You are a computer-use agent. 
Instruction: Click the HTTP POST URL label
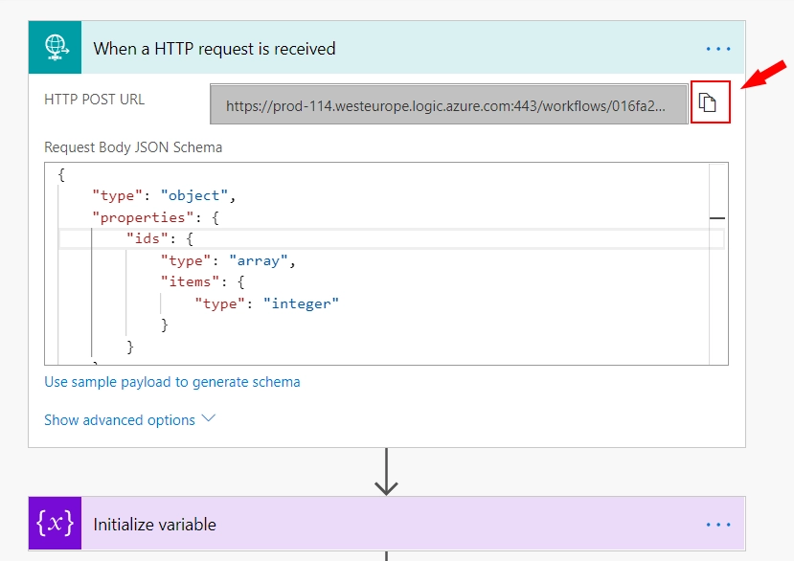pos(94,100)
